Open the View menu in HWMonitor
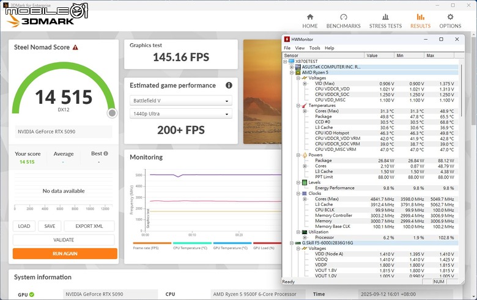The width and height of the screenshot is (477, 300). click(300, 48)
